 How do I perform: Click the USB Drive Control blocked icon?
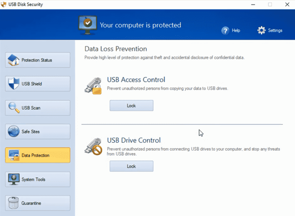pyautogui.click(x=93, y=147)
